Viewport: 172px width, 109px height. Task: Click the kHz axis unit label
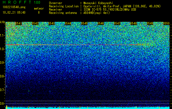coord(2,22)
